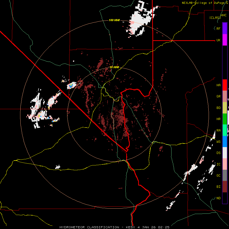Screen dimensions: 229x229
Task: Click the magenta UK legend color swatch
Action: 225,40
